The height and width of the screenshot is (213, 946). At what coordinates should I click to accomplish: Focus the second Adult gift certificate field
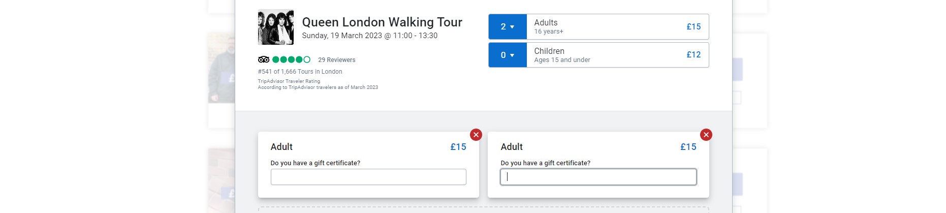pos(598,177)
